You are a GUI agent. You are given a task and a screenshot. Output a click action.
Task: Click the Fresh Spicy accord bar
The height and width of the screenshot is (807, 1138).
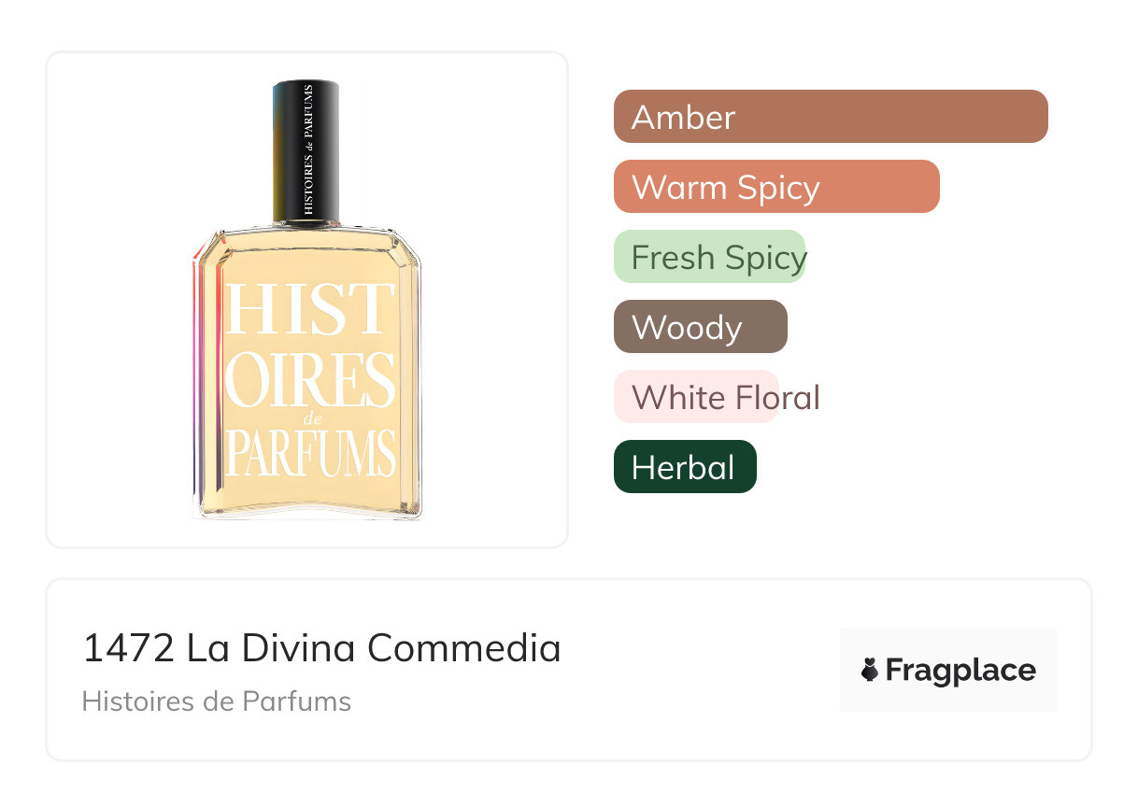coord(709,257)
